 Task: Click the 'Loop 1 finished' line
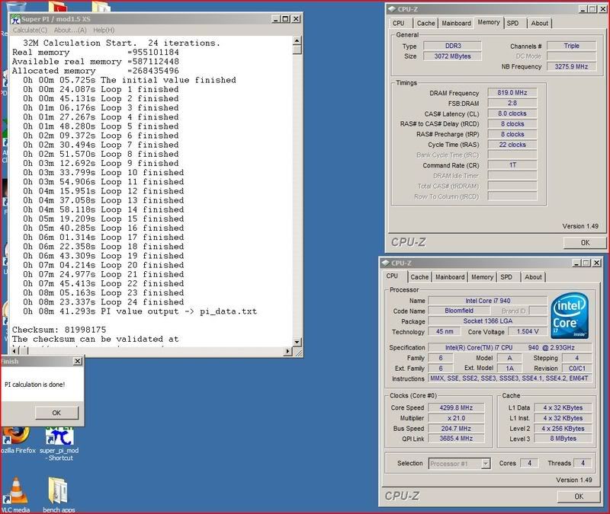[101, 89]
